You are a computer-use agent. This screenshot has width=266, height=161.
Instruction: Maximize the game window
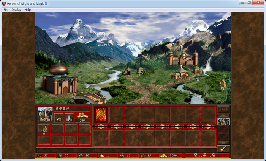(x=249, y=3)
